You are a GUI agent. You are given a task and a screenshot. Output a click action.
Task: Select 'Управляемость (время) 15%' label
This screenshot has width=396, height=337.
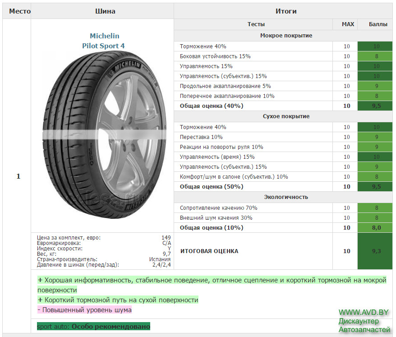point(217,157)
